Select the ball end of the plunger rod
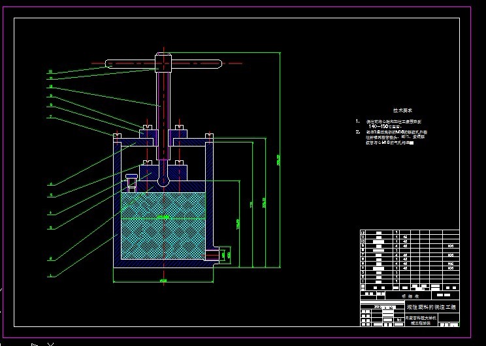Screen dimensions: 486x346 click(x=163, y=181)
